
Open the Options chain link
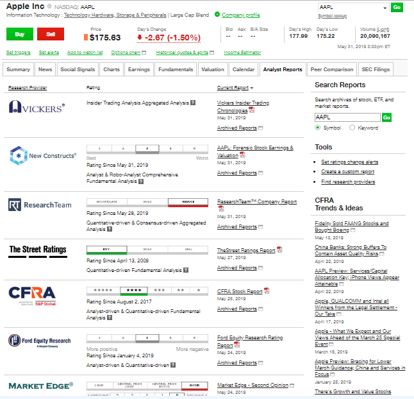click(x=126, y=52)
